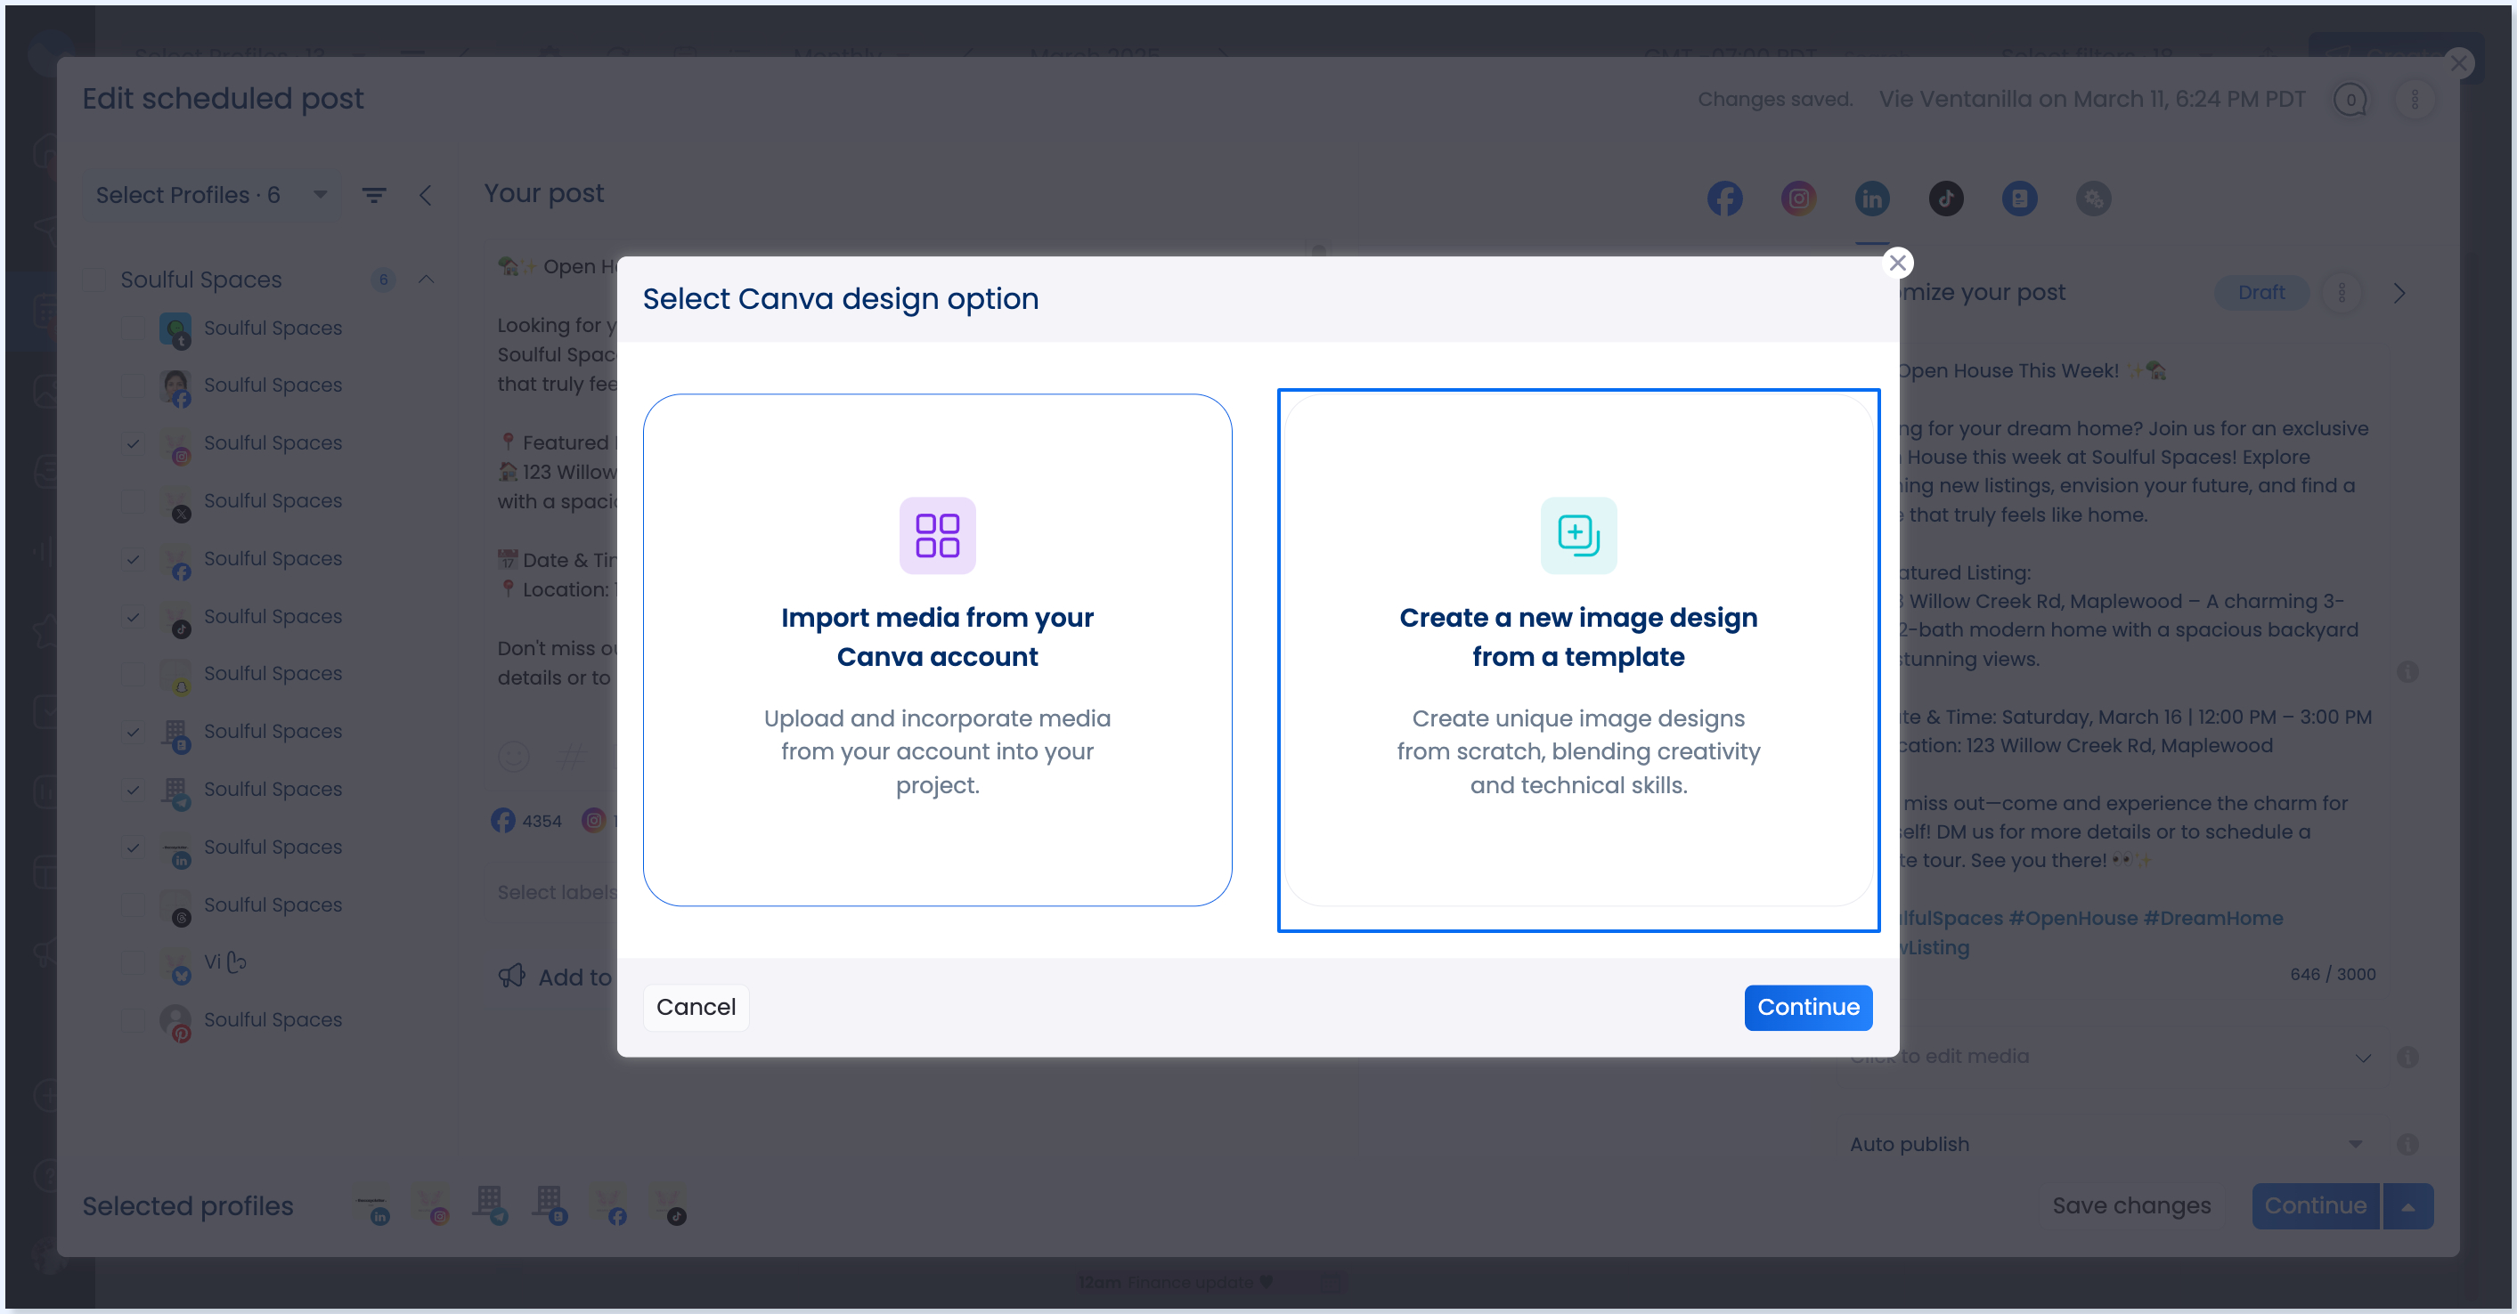Click the Draft status badge
Viewport: 2517px width, 1314px height.
tap(2261, 292)
